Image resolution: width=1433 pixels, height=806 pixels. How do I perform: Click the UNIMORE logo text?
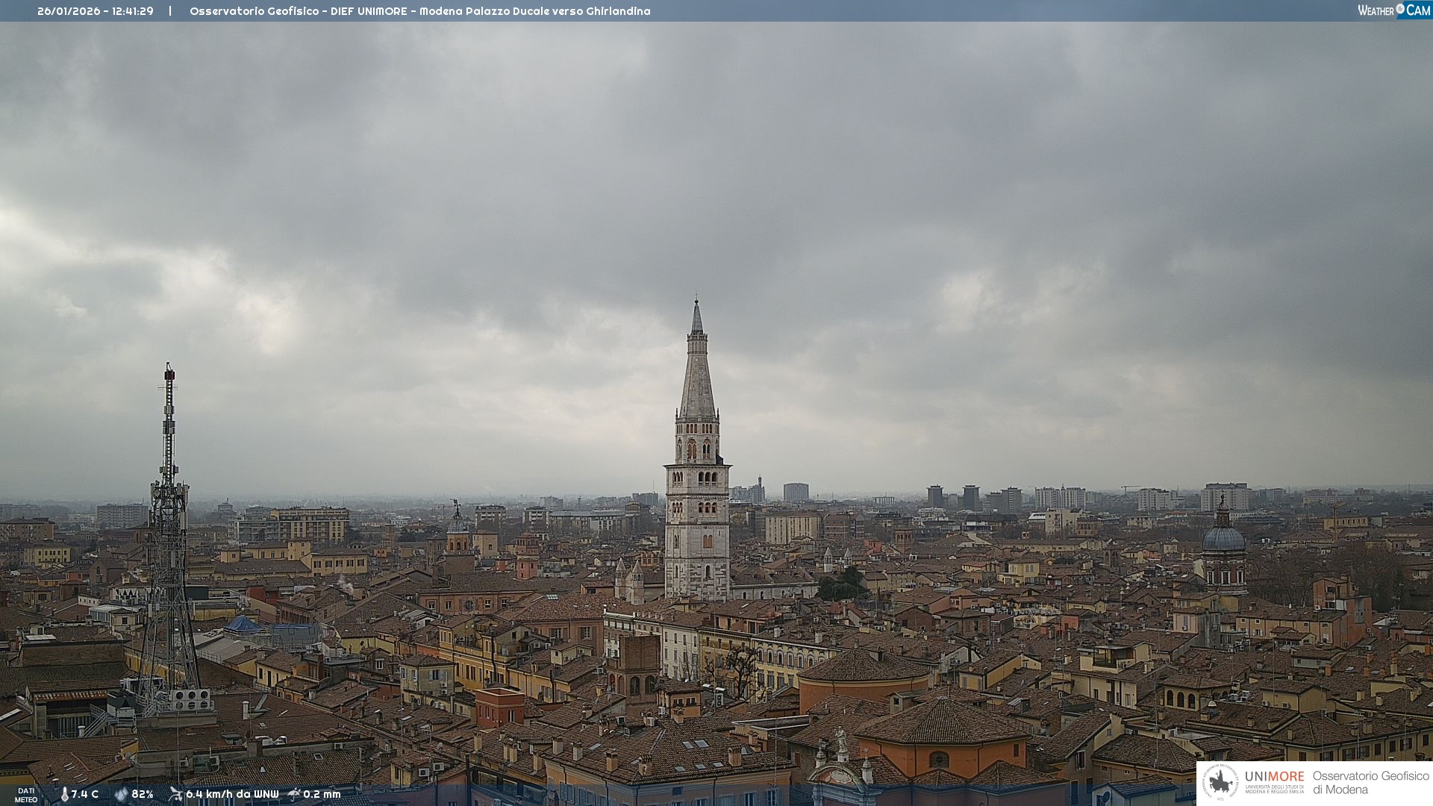point(1274,777)
